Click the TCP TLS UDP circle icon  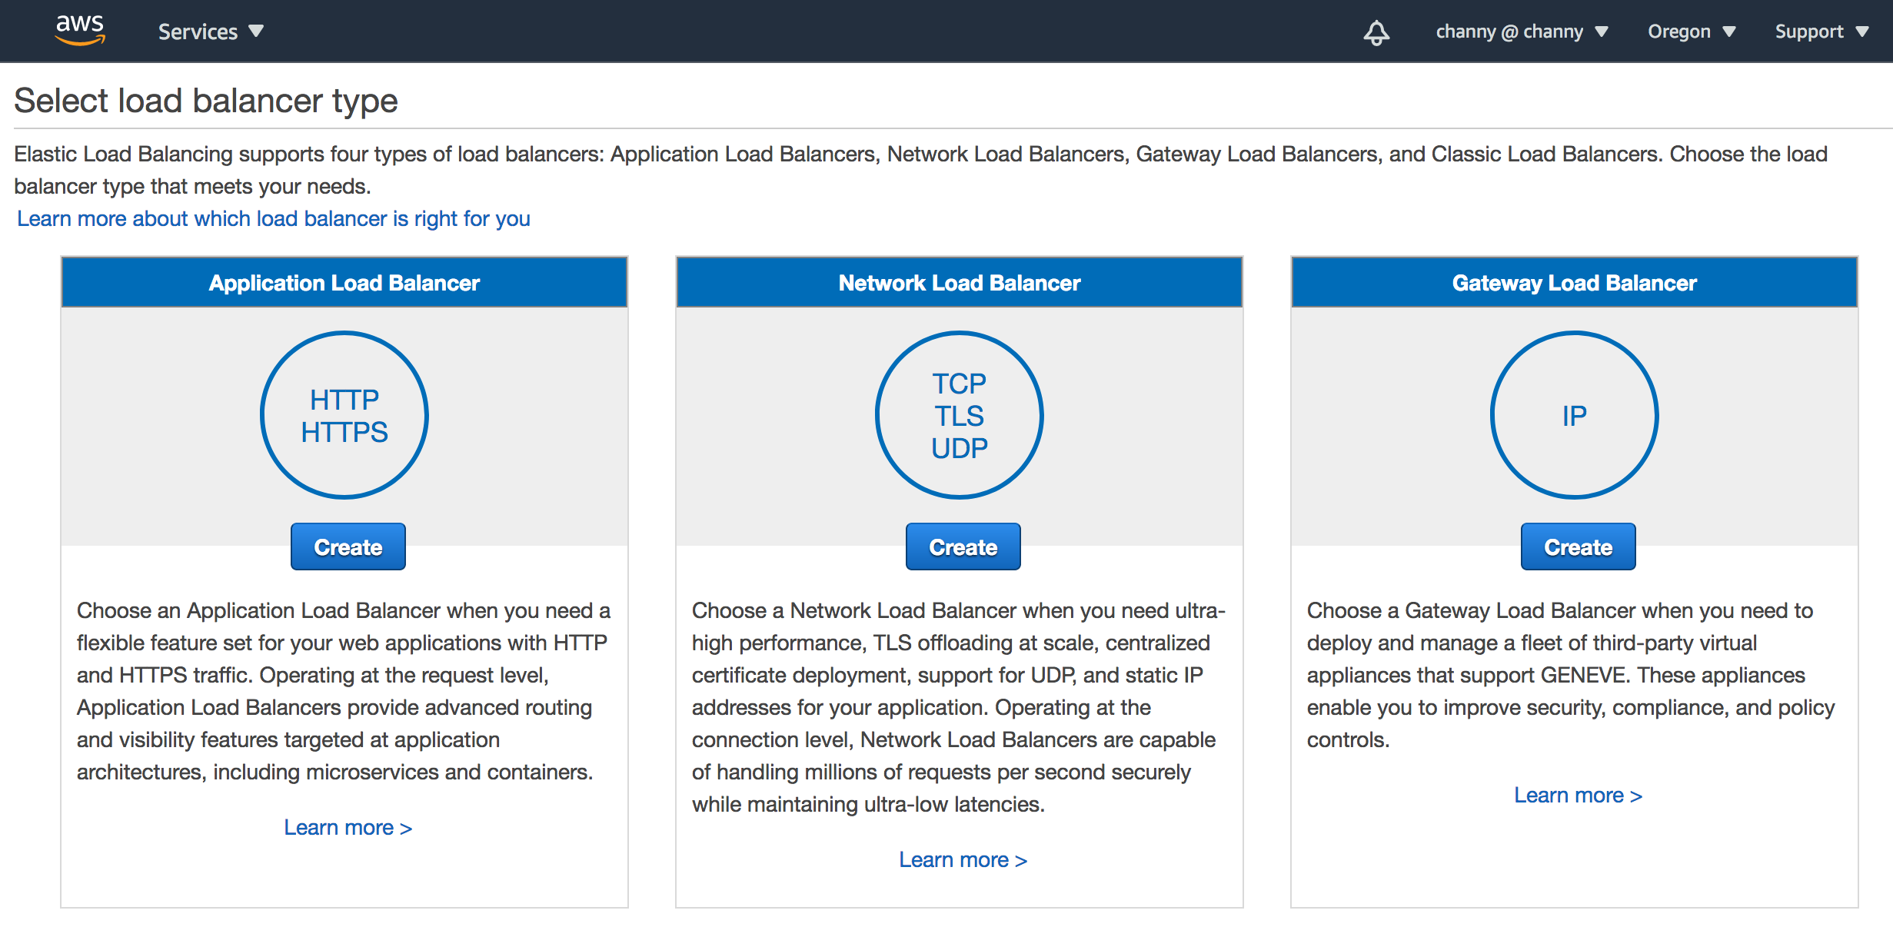[x=959, y=416]
